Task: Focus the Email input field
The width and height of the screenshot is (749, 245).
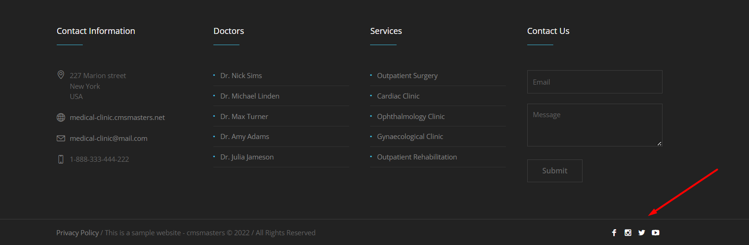Action: [595, 82]
